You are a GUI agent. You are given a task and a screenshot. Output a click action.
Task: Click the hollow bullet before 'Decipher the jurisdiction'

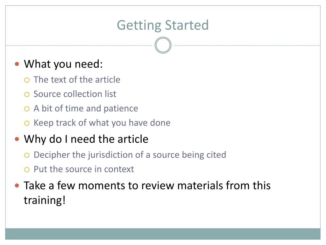(27, 155)
